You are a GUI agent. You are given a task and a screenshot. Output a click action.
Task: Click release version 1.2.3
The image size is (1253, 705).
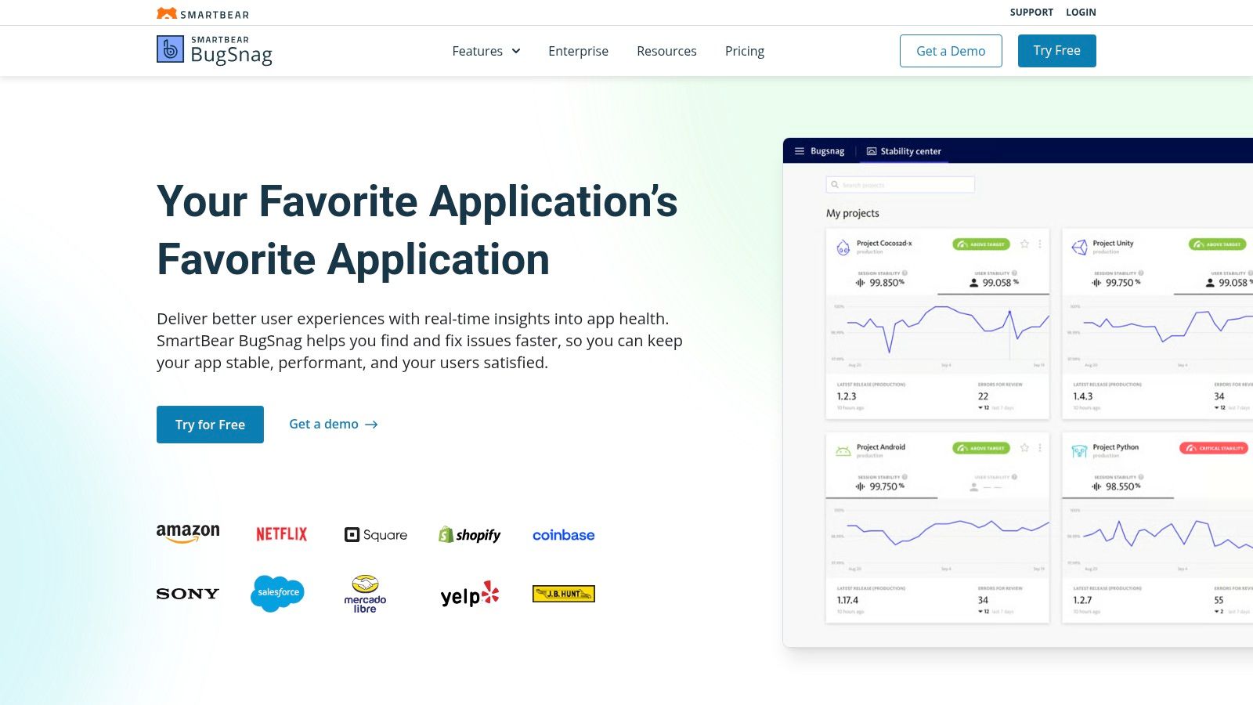[x=847, y=396]
